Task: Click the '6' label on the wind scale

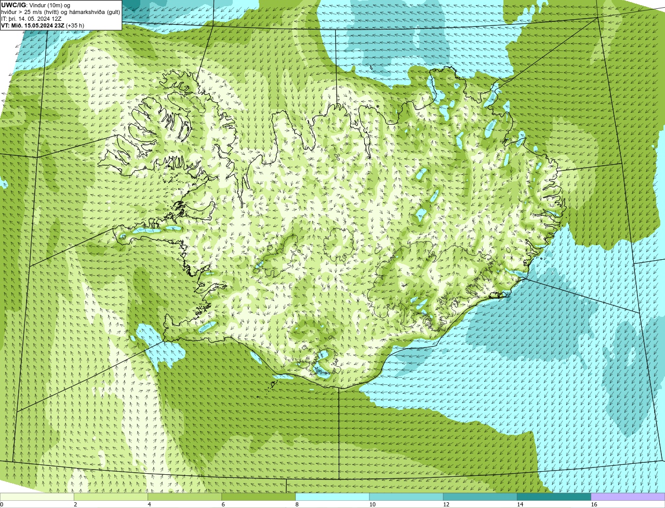Action: [x=223, y=504]
